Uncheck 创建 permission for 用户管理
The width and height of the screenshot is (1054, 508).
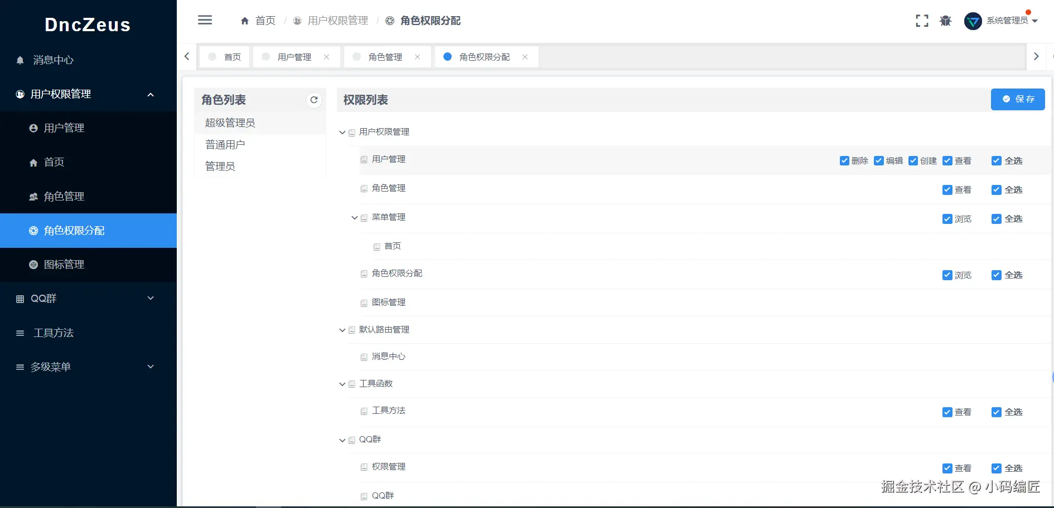point(913,161)
